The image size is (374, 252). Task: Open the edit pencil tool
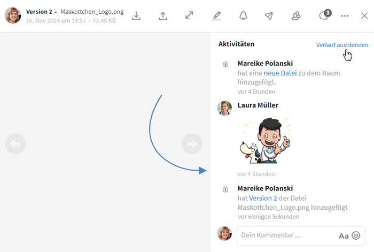pos(216,16)
